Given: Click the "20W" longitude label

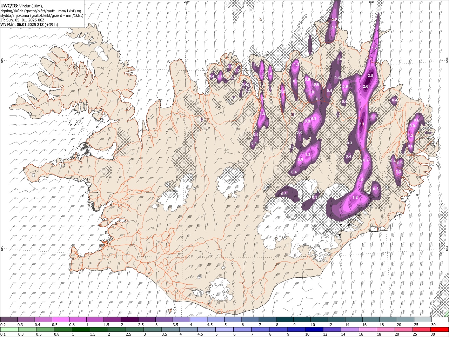Looking at the screenshot, I should pyautogui.click(x=187, y=2).
